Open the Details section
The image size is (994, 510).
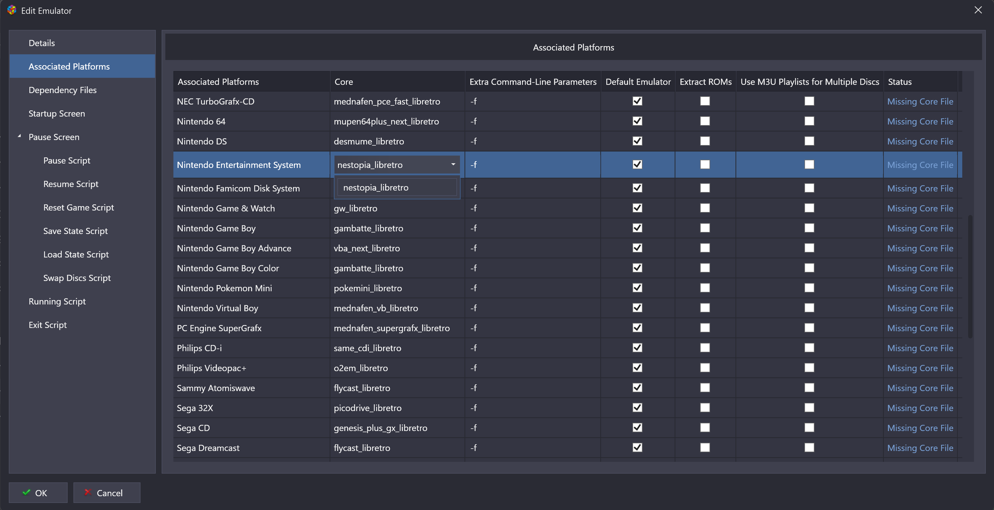pos(82,43)
